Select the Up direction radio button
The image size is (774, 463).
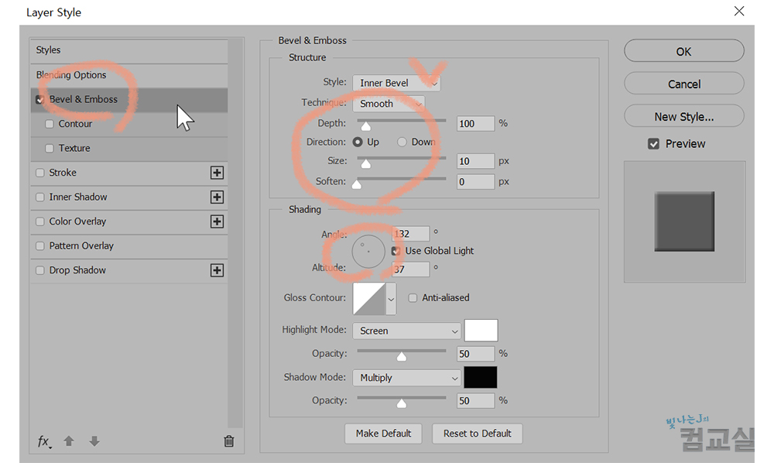click(358, 142)
